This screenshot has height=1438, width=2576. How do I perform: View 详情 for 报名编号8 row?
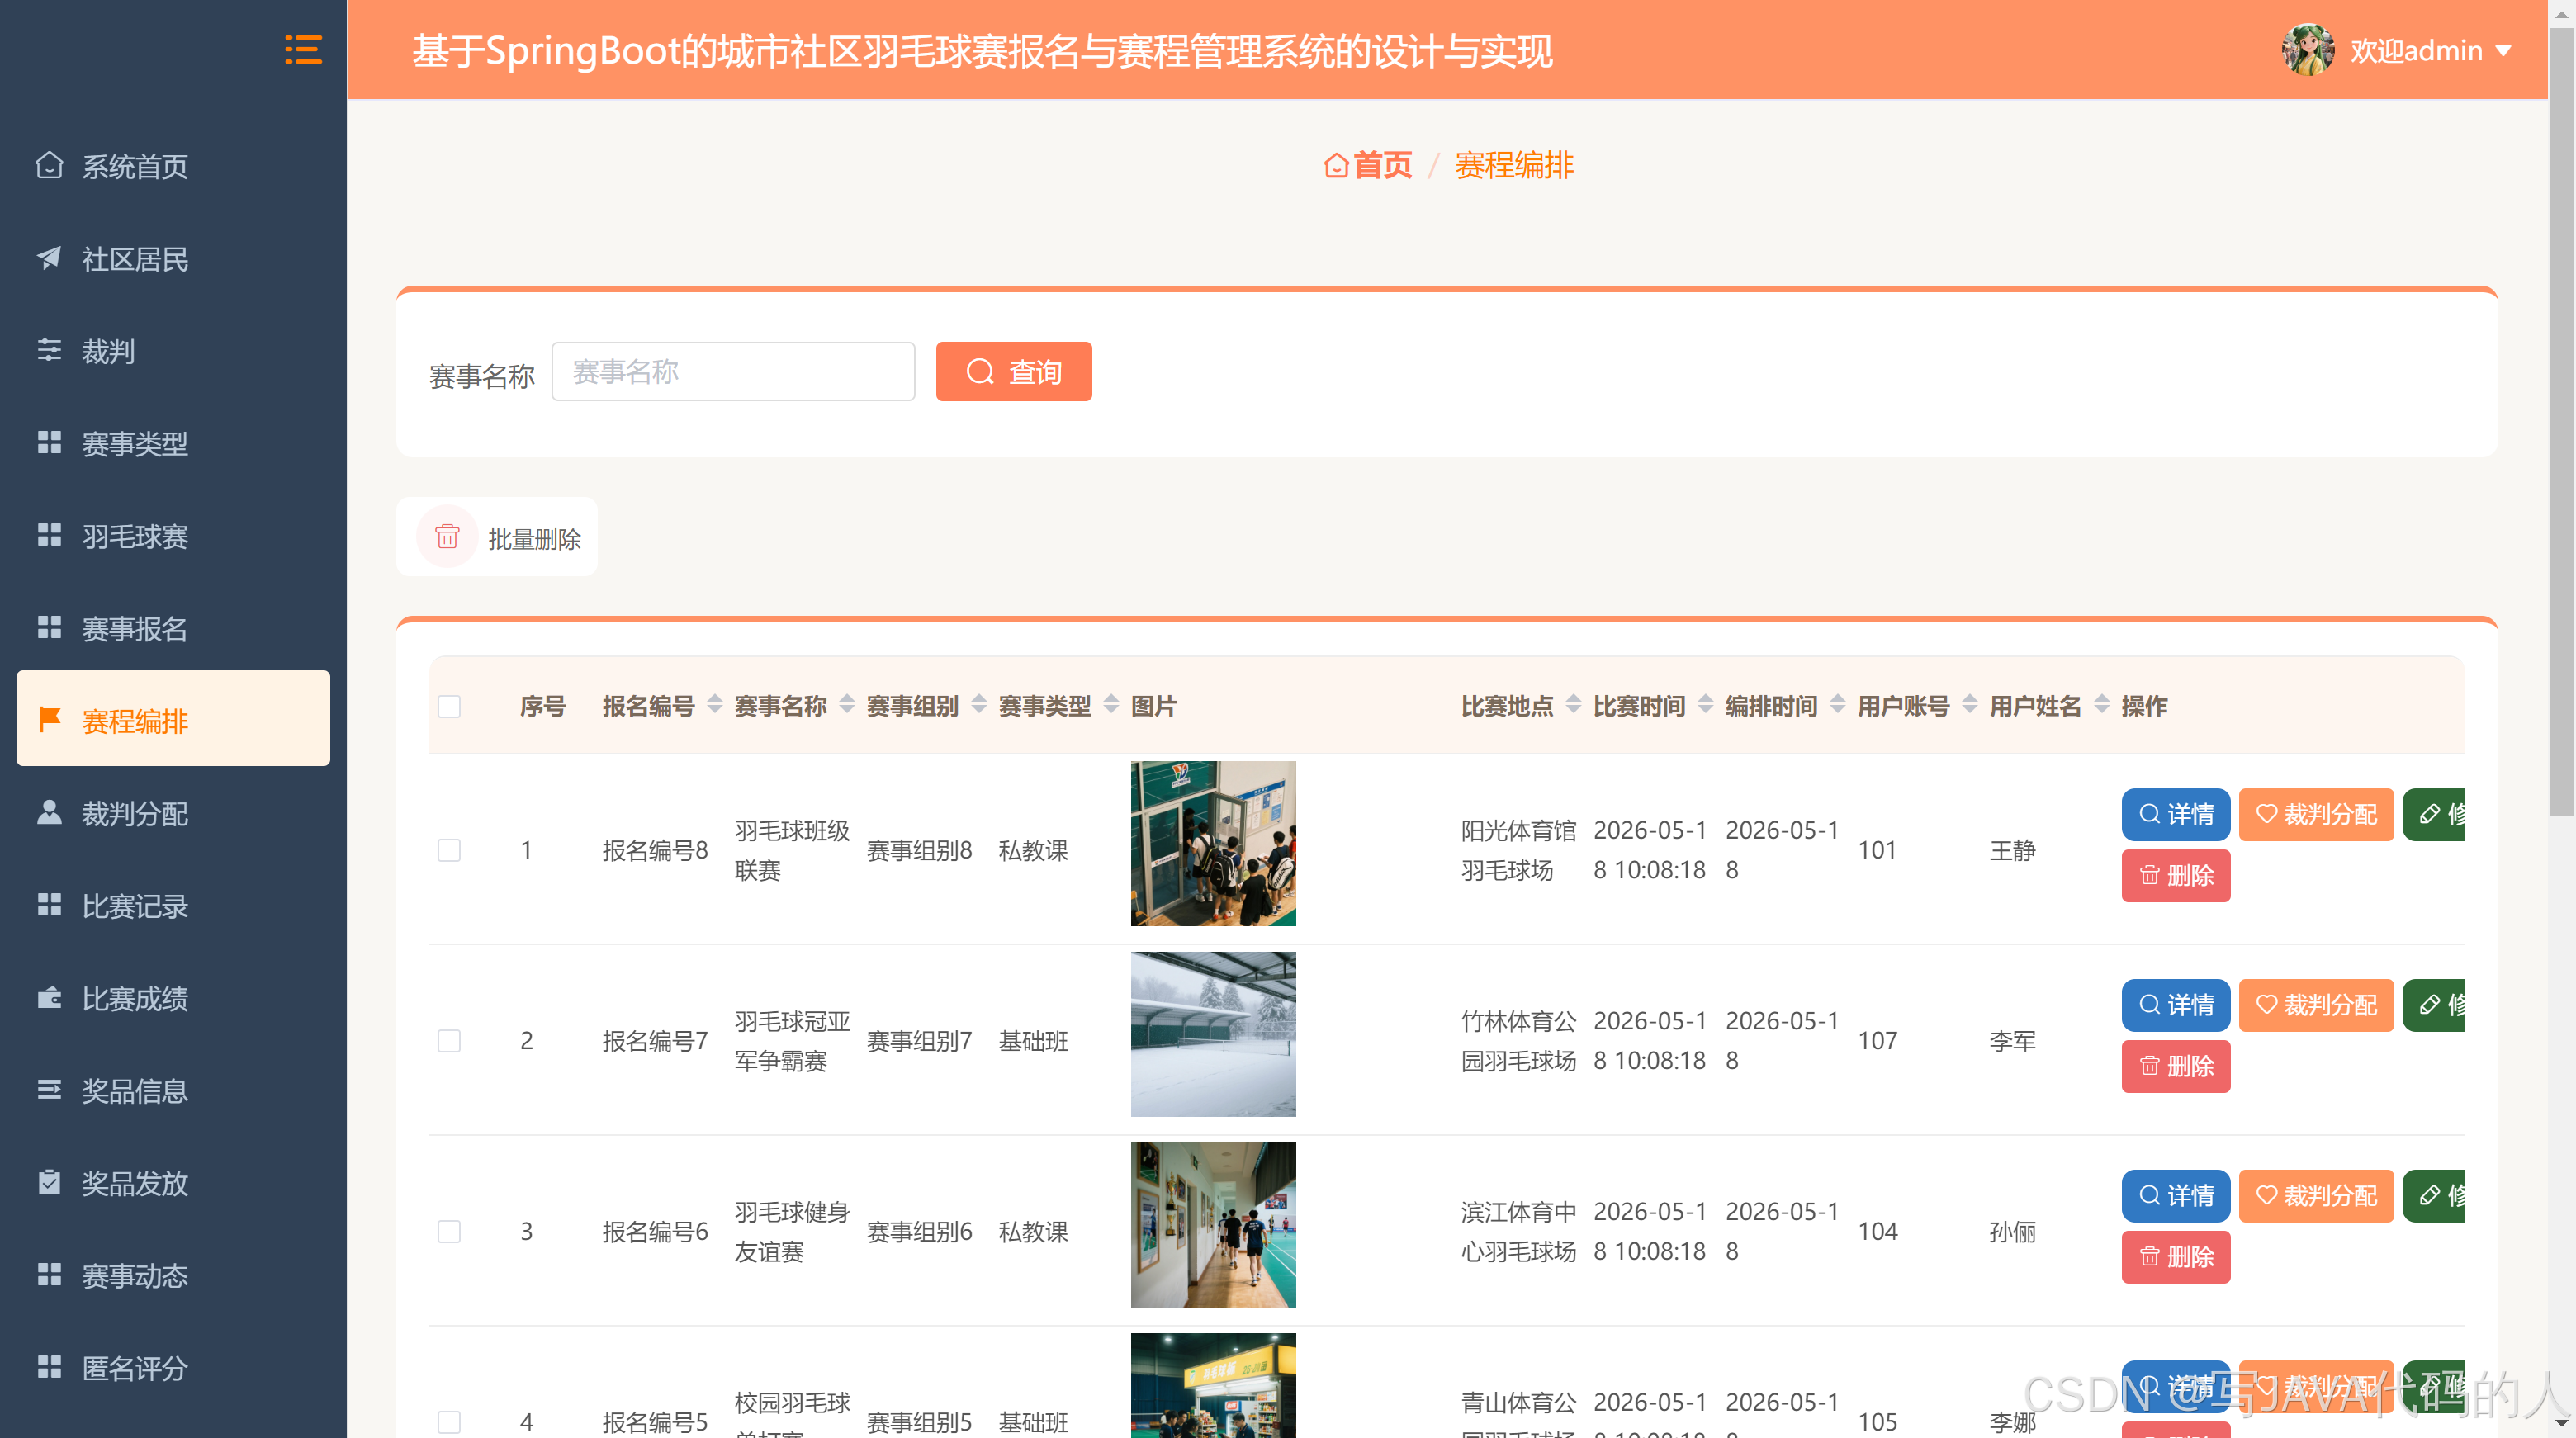[2175, 814]
